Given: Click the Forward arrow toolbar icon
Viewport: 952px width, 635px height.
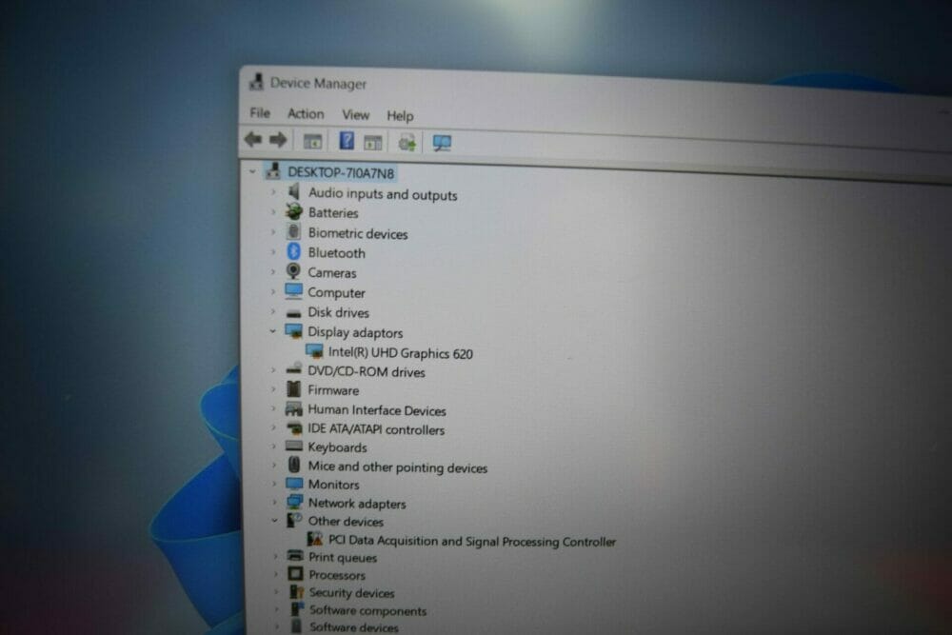Looking at the screenshot, I should click(x=278, y=140).
